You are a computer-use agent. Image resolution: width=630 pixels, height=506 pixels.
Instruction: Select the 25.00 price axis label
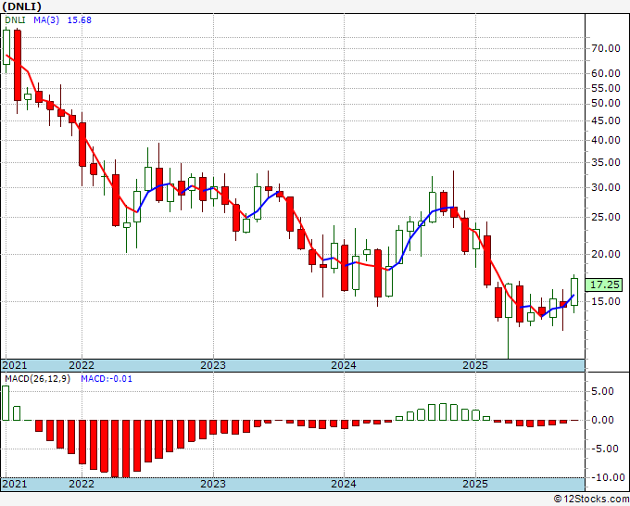[606, 217]
